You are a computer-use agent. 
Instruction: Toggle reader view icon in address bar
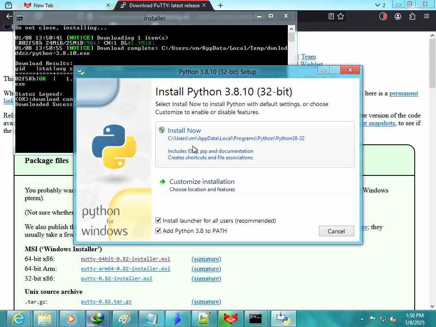point(331,17)
